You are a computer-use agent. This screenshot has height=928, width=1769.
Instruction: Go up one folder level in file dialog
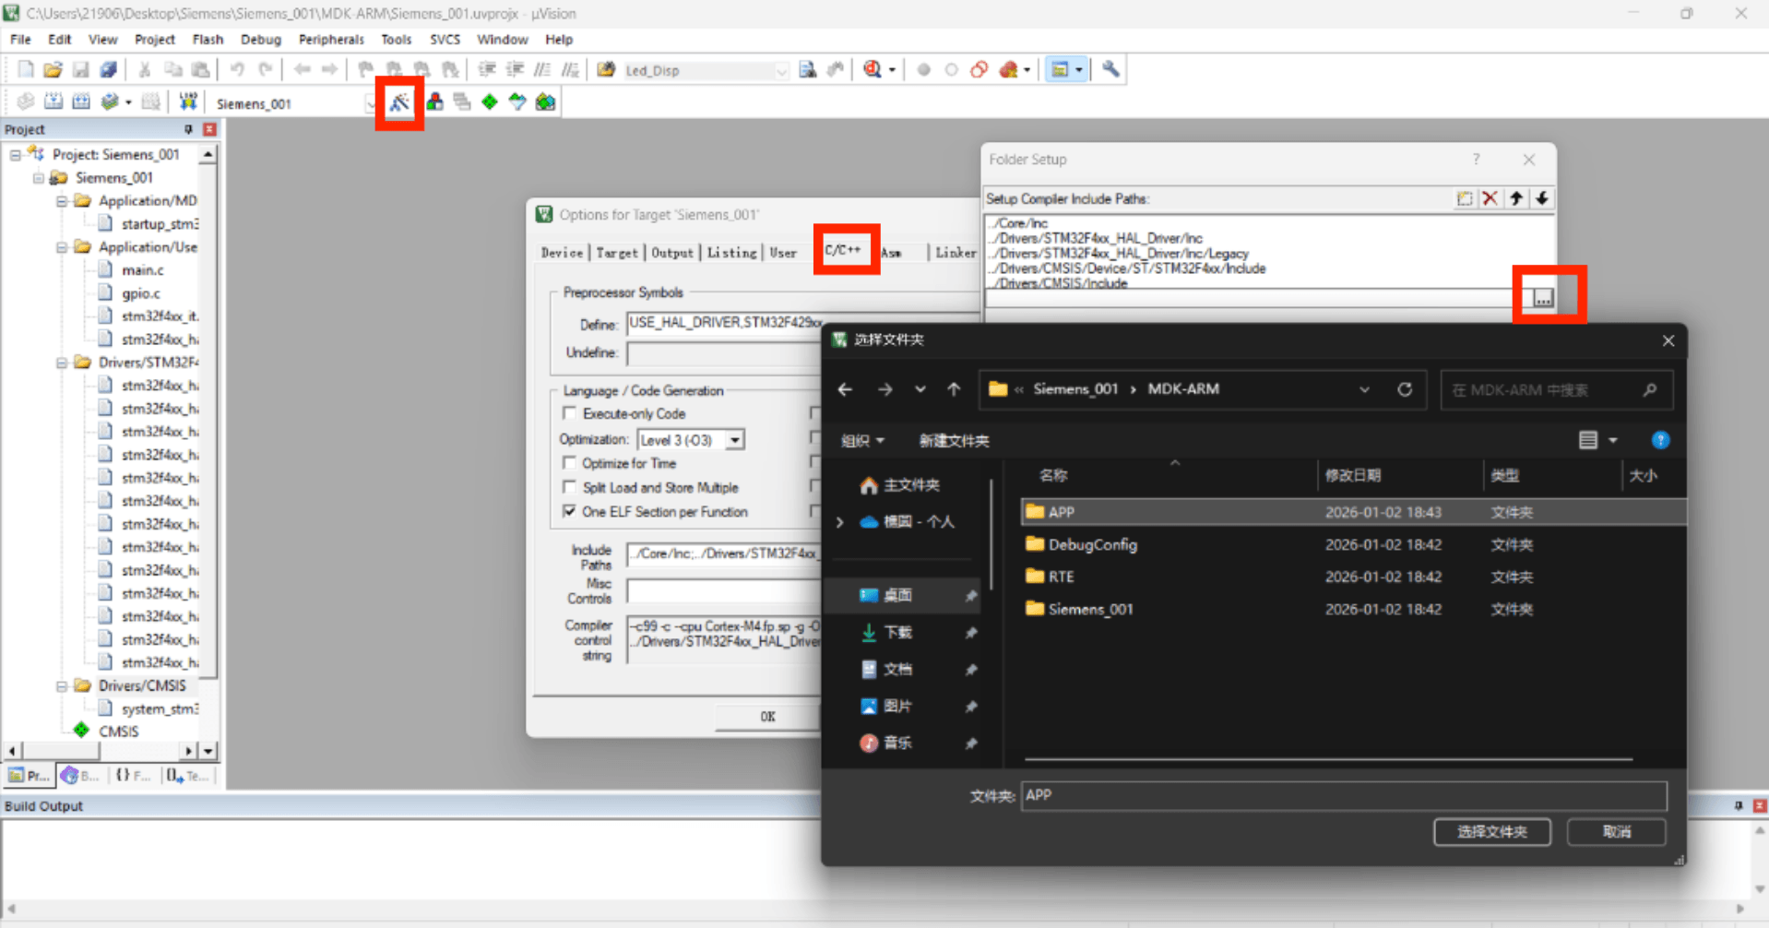(x=954, y=389)
